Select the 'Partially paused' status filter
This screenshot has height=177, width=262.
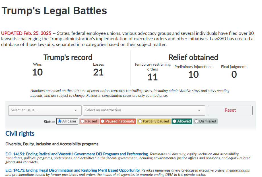point(154,121)
